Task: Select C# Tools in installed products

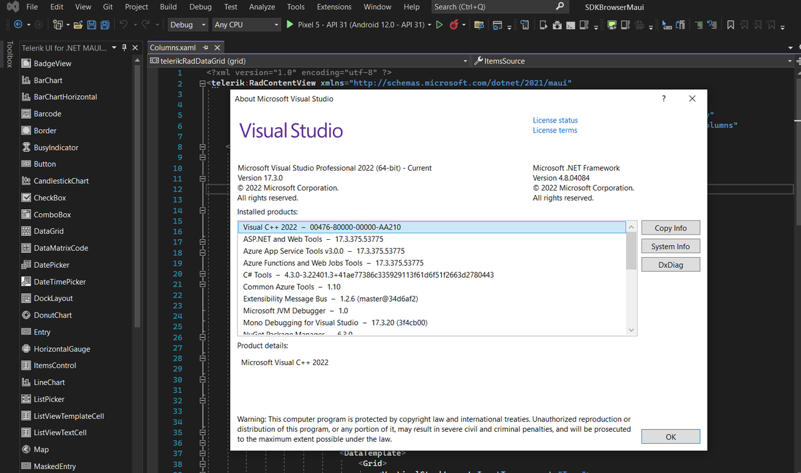Action: [257, 274]
